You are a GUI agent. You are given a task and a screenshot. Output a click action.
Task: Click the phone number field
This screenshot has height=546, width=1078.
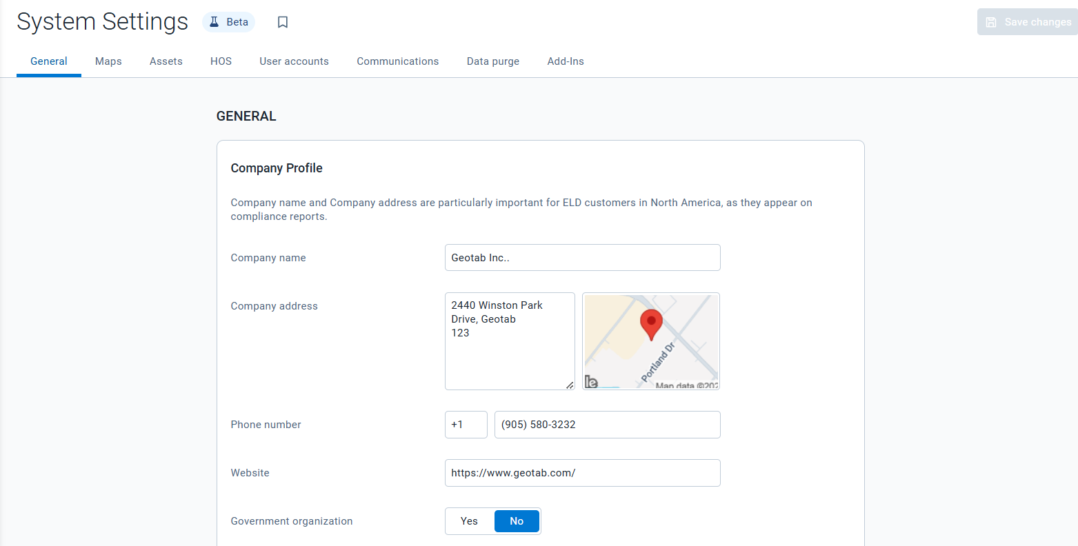(607, 425)
